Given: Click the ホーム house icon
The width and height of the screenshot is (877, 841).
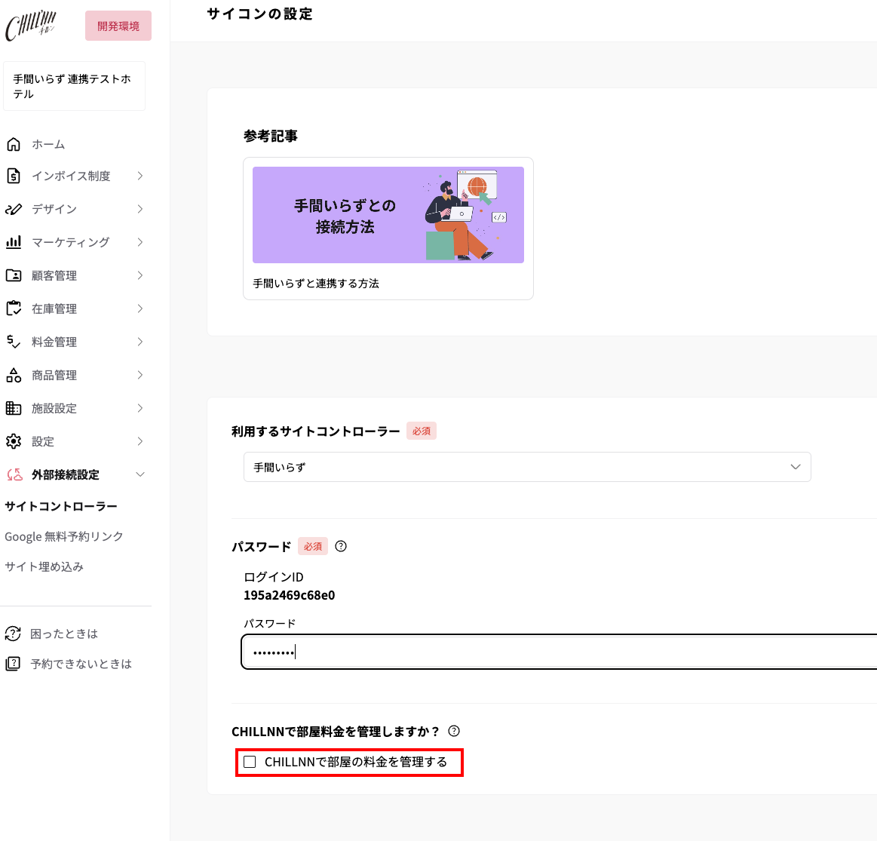Looking at the screenshot, I should pyautogui.click(x=14, y=144).
